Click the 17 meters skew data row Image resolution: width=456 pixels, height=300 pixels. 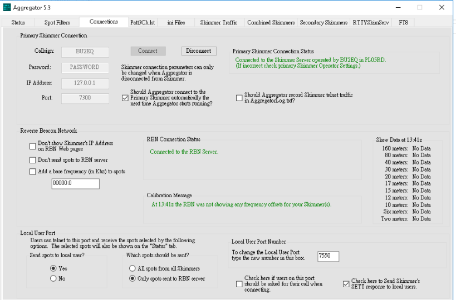coord(408,183)
